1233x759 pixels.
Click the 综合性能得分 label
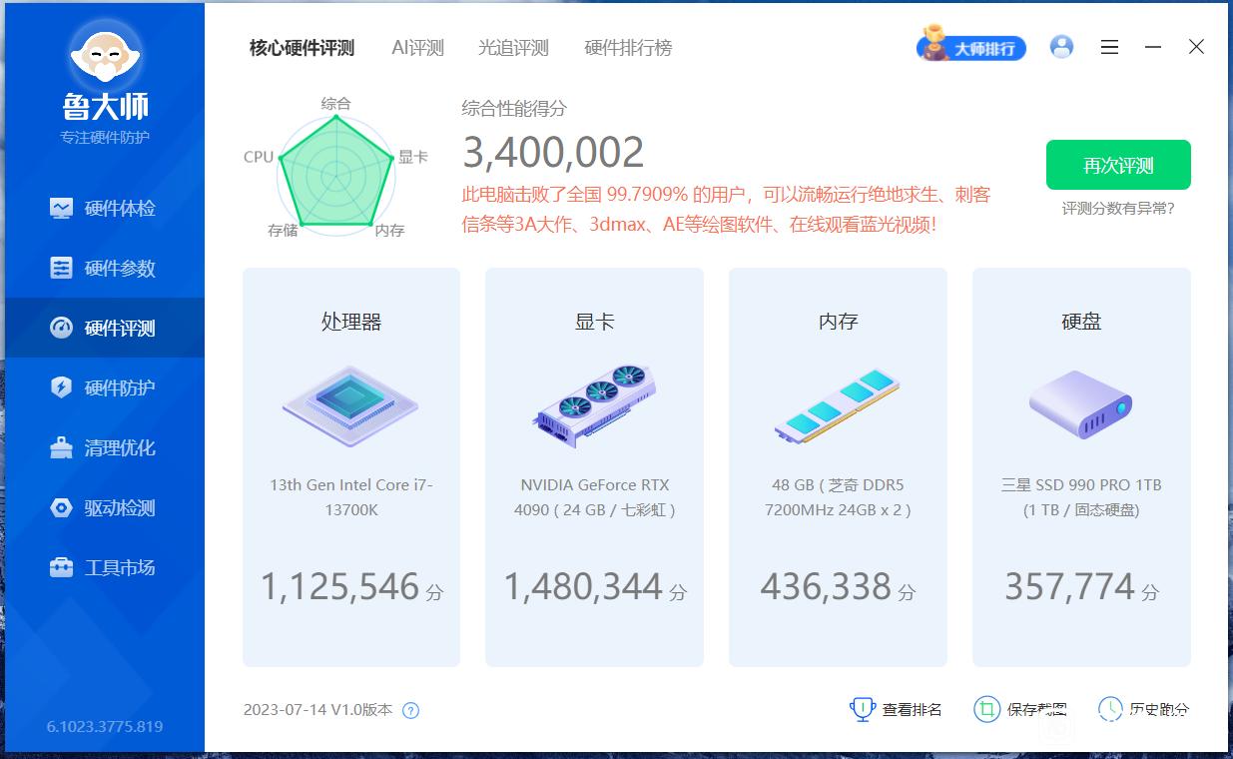(514, 109)
